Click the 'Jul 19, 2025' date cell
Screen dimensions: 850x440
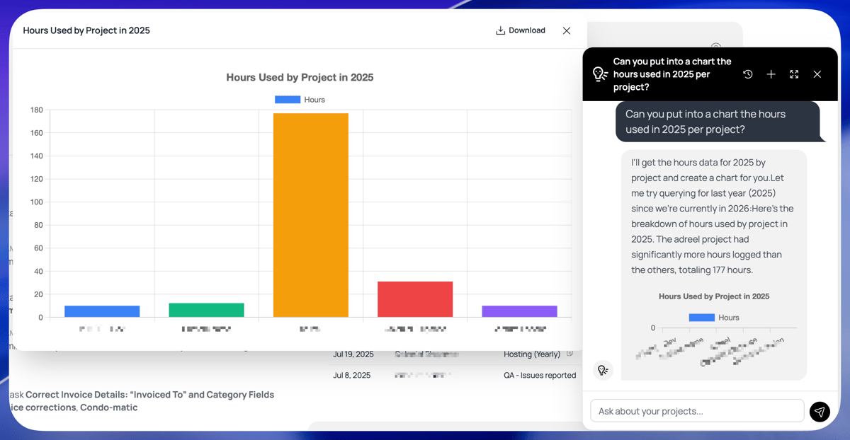(x=353, y=354)
